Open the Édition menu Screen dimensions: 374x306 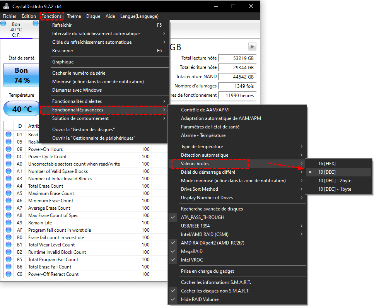point(29,16)
